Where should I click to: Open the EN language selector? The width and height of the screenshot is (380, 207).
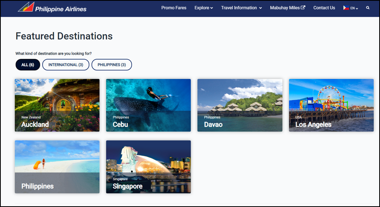(x=354, y=8)
